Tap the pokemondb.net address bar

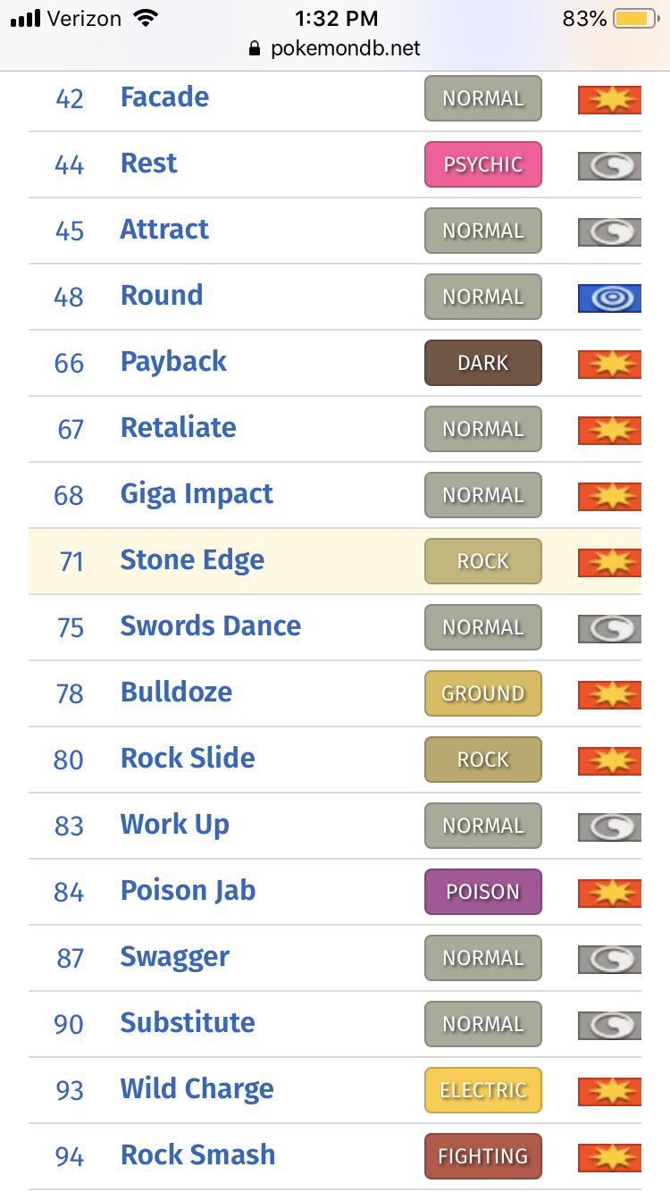pyautogui.click(x=335, y=48)
